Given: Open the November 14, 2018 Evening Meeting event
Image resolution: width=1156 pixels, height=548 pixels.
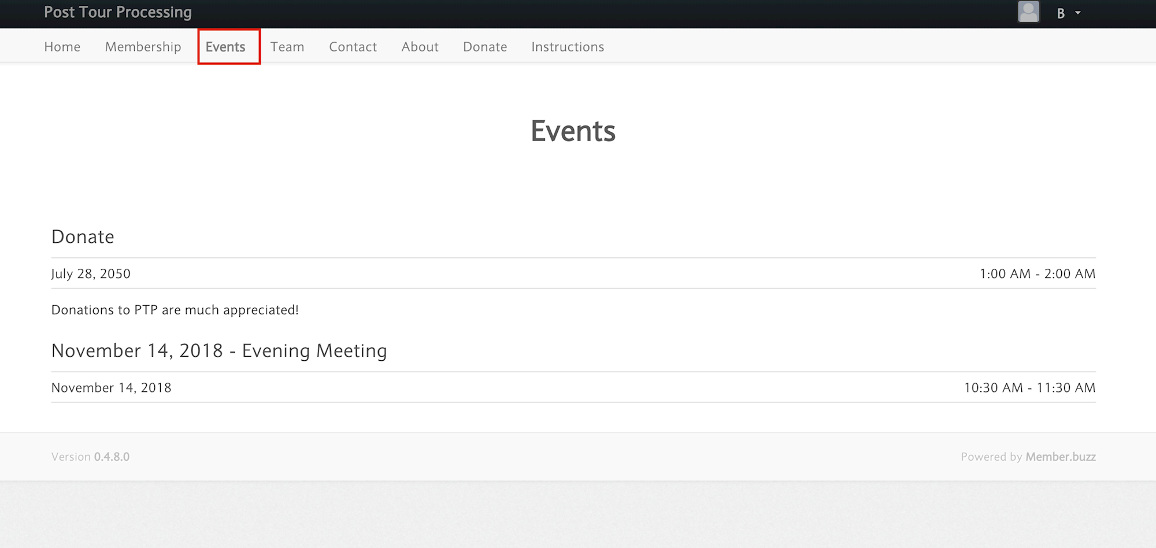Looking at the screenshot, I should pyautogui.click(x=219, y=351).
